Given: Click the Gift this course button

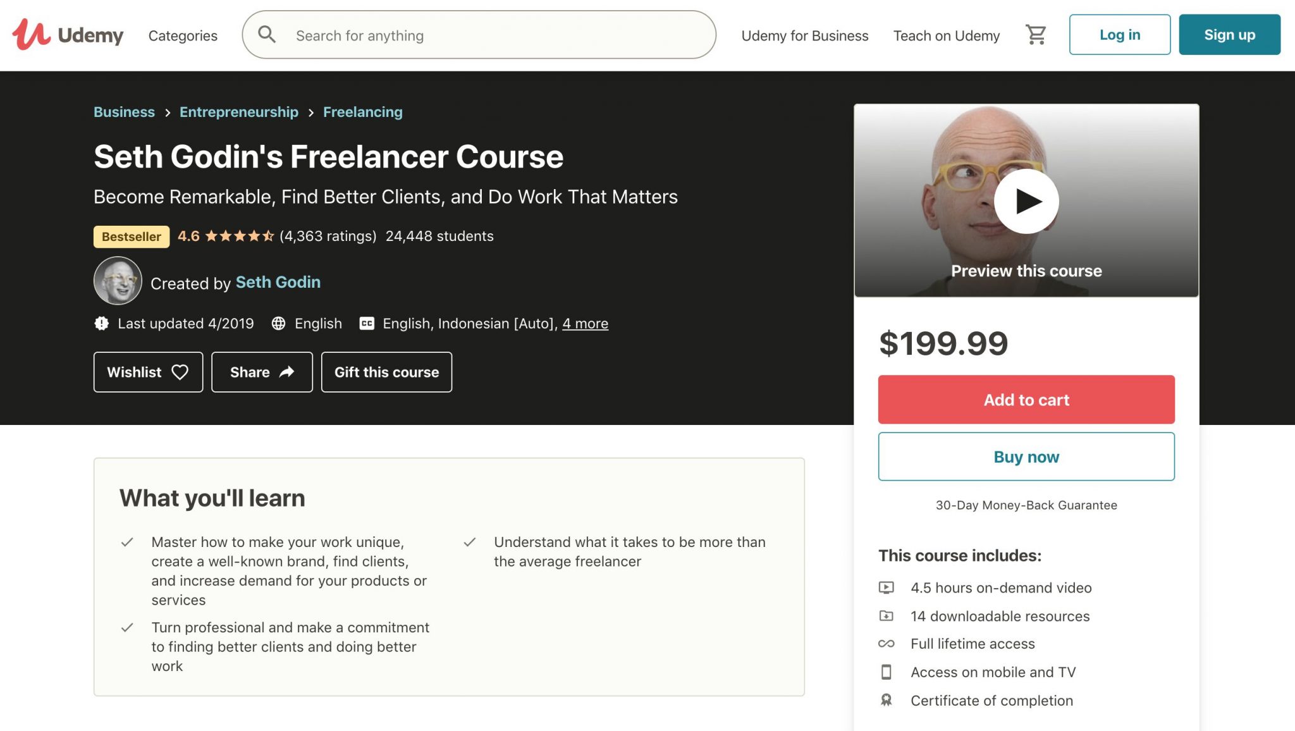Looking at the screenshot, I should pos(386,372).
